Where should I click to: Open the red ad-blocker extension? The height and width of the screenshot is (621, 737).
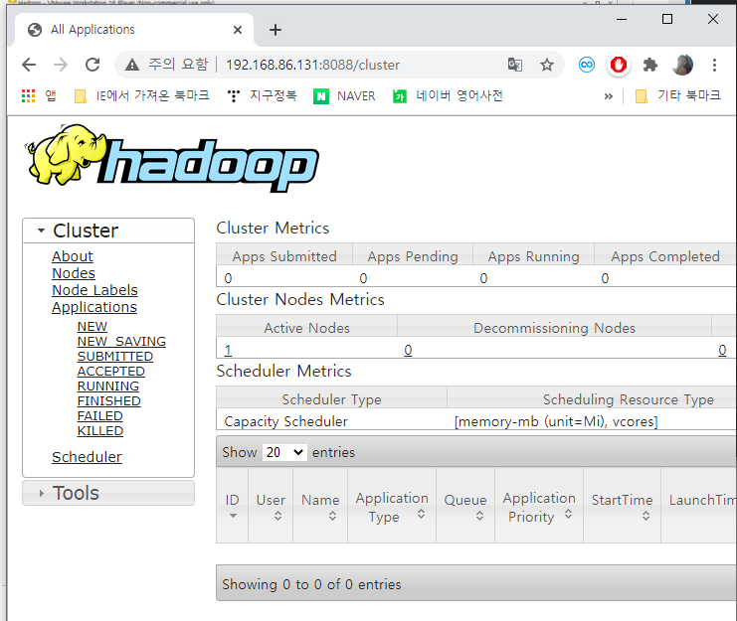coord(618,65)
